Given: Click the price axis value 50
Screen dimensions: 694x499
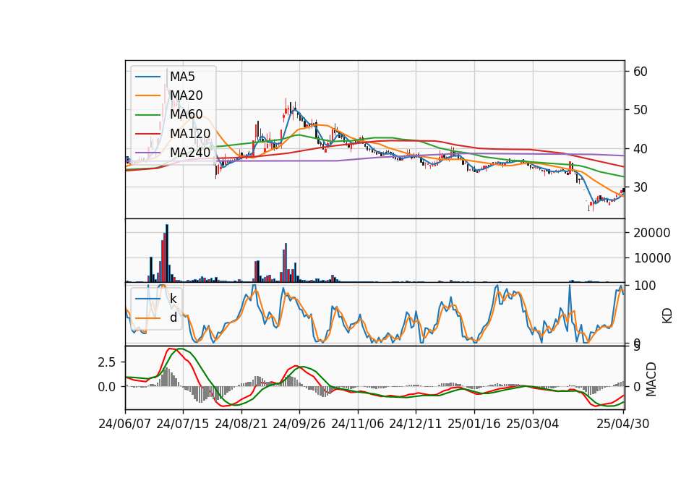Looking at the screenshot, I should click(641, 110).
